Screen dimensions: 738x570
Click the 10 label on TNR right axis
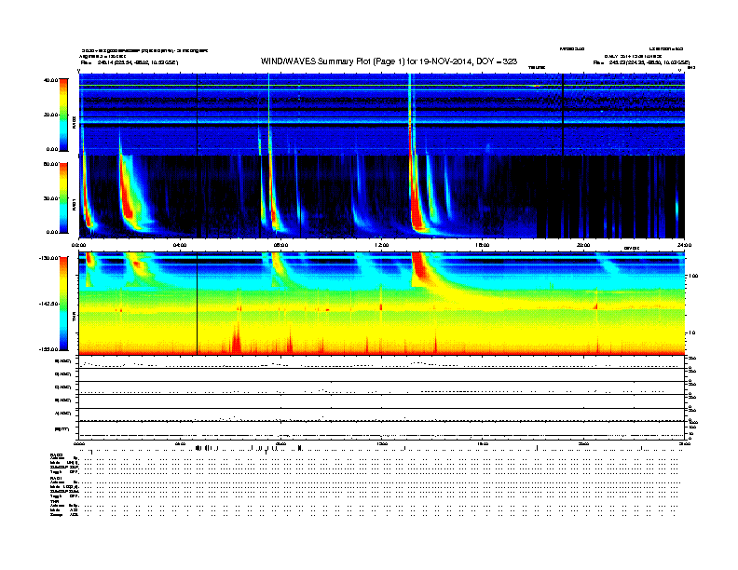coord(693,332)
